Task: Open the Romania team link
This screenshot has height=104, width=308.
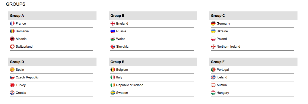Action: point(22,31)
